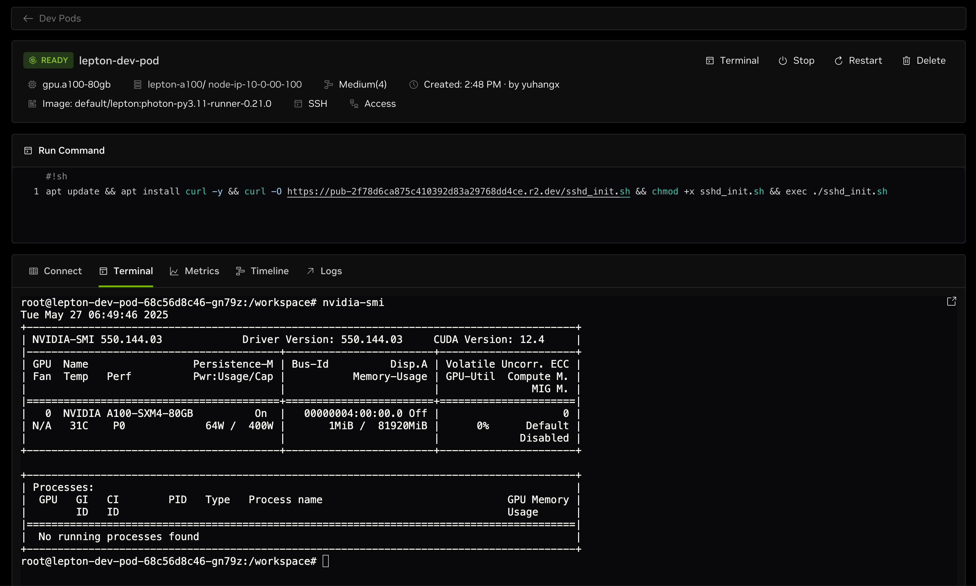
Task: Click the image icon beside Image label
Action: click(33, 103)
